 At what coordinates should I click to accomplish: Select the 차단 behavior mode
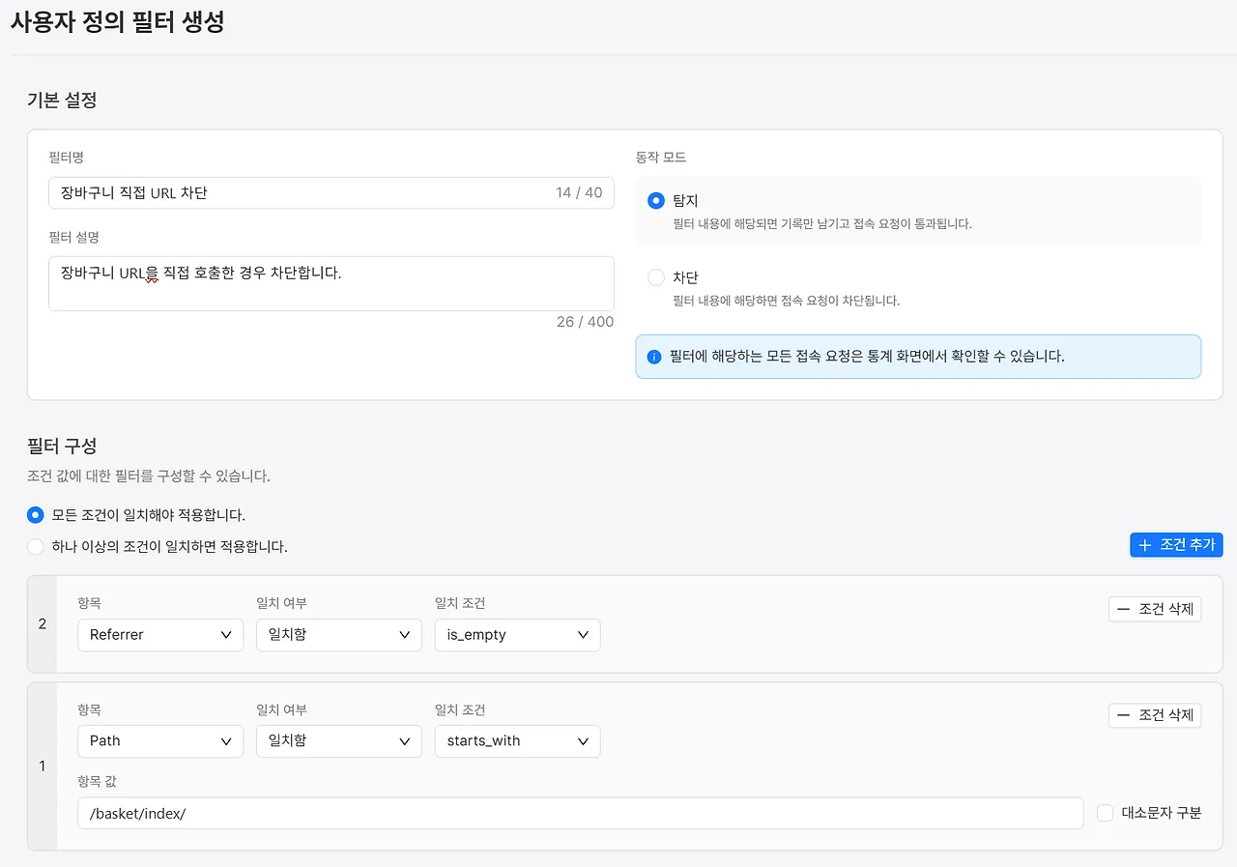point(658,277)
